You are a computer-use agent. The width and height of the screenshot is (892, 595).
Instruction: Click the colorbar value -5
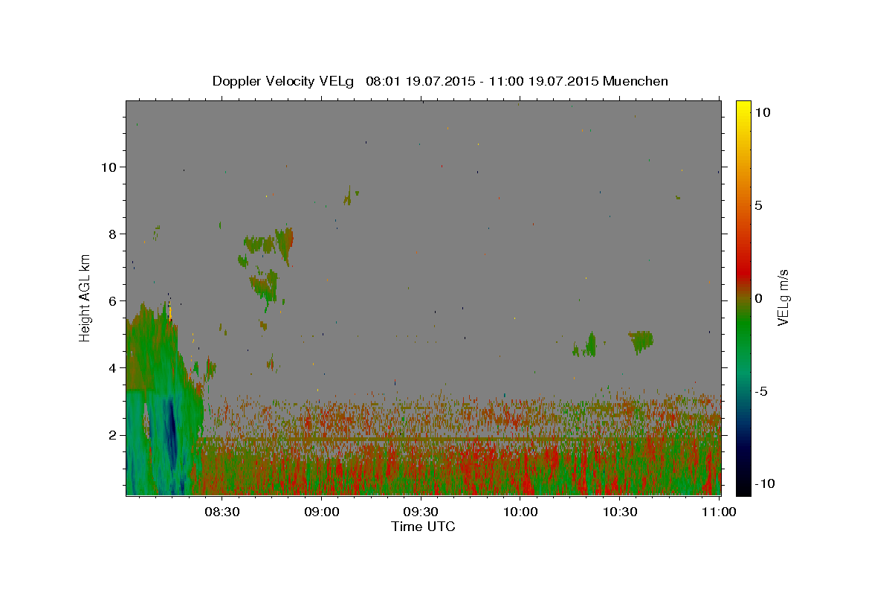coord(761,391)
